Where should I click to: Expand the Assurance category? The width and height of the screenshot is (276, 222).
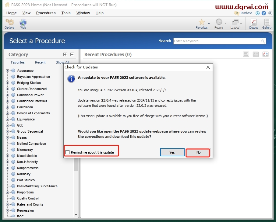click(x=7, y=71)
